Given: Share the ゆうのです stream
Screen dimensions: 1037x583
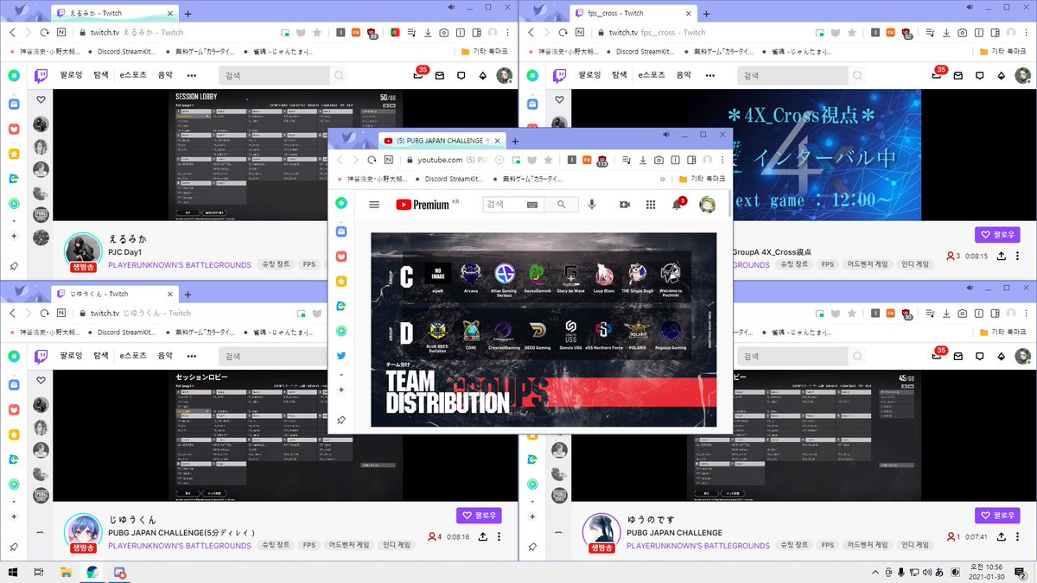Looking at the screenshot, I should pyautogui.click(x=1001, y=537).
